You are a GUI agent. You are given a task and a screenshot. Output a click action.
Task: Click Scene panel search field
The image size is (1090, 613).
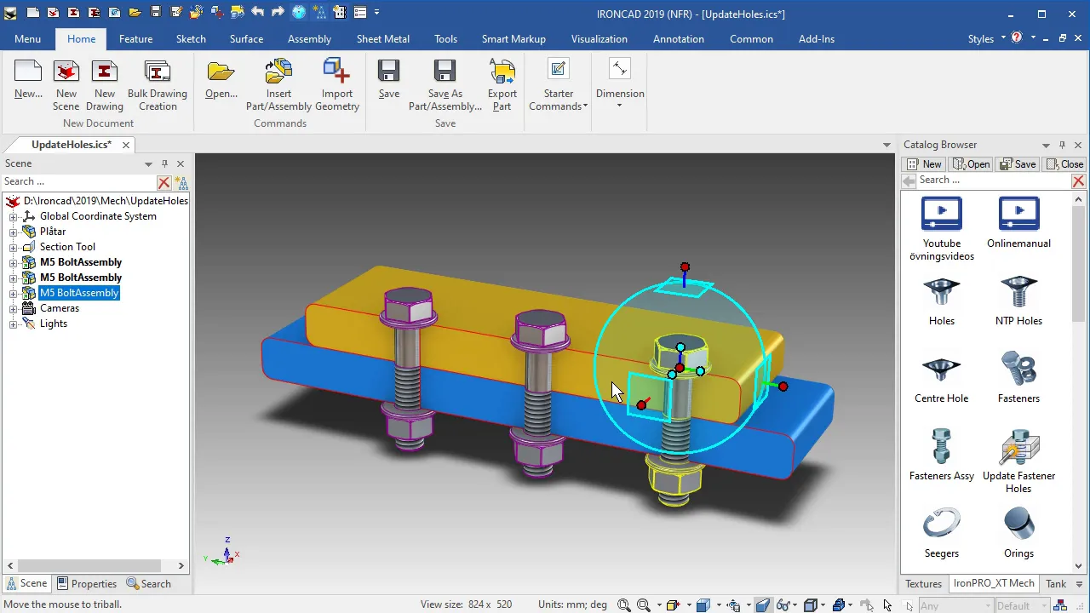click(78, 181)
